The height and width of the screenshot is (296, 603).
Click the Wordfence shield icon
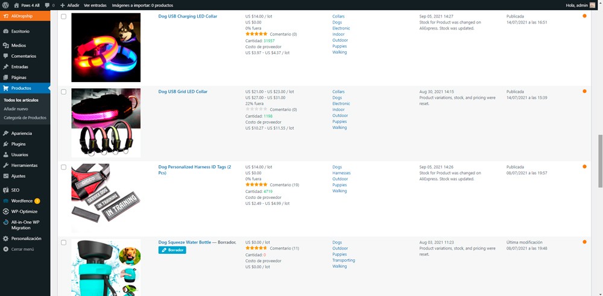(x=6, y=201)
